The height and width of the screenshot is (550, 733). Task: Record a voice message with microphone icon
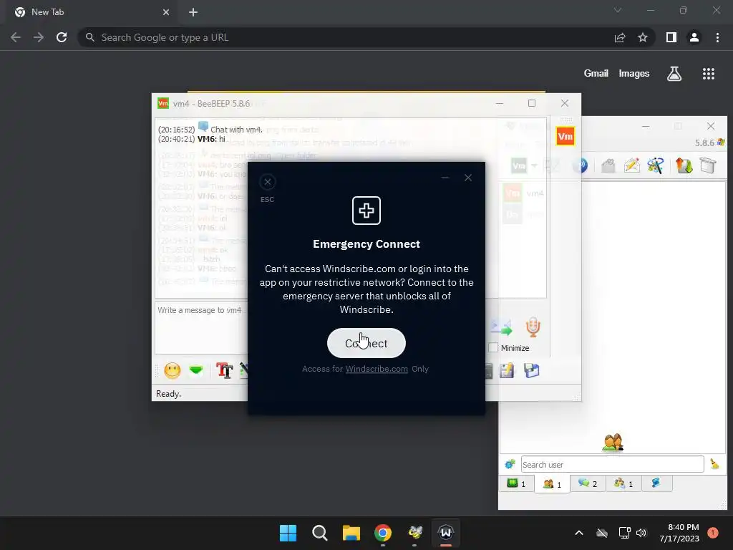pyautogui.click(x=533, y=327)
